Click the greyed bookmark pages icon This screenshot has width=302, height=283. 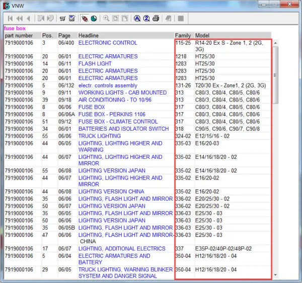(x=168, y=19)
